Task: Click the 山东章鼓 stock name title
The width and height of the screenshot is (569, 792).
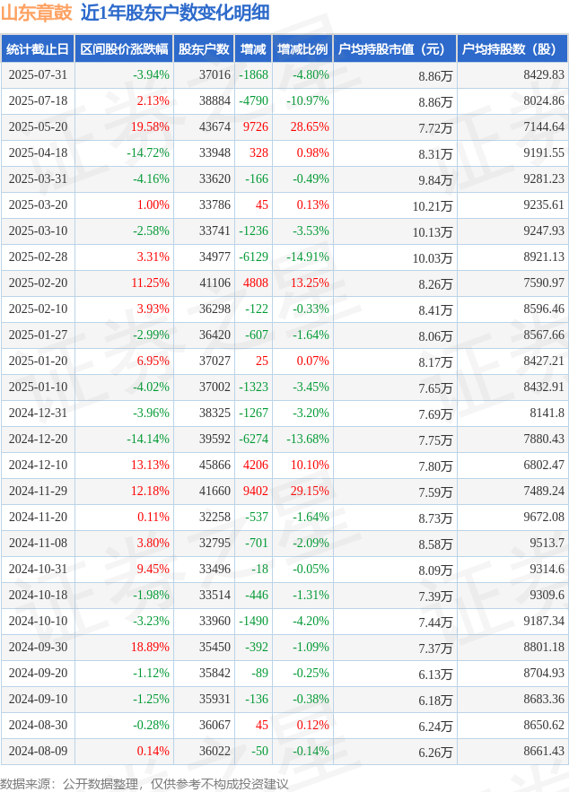Action: (x=37, y=13)
